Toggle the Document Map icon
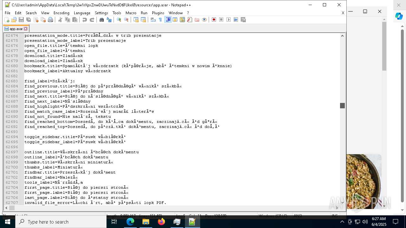Viewport: 406px width, 228px height. pos(182,20)
